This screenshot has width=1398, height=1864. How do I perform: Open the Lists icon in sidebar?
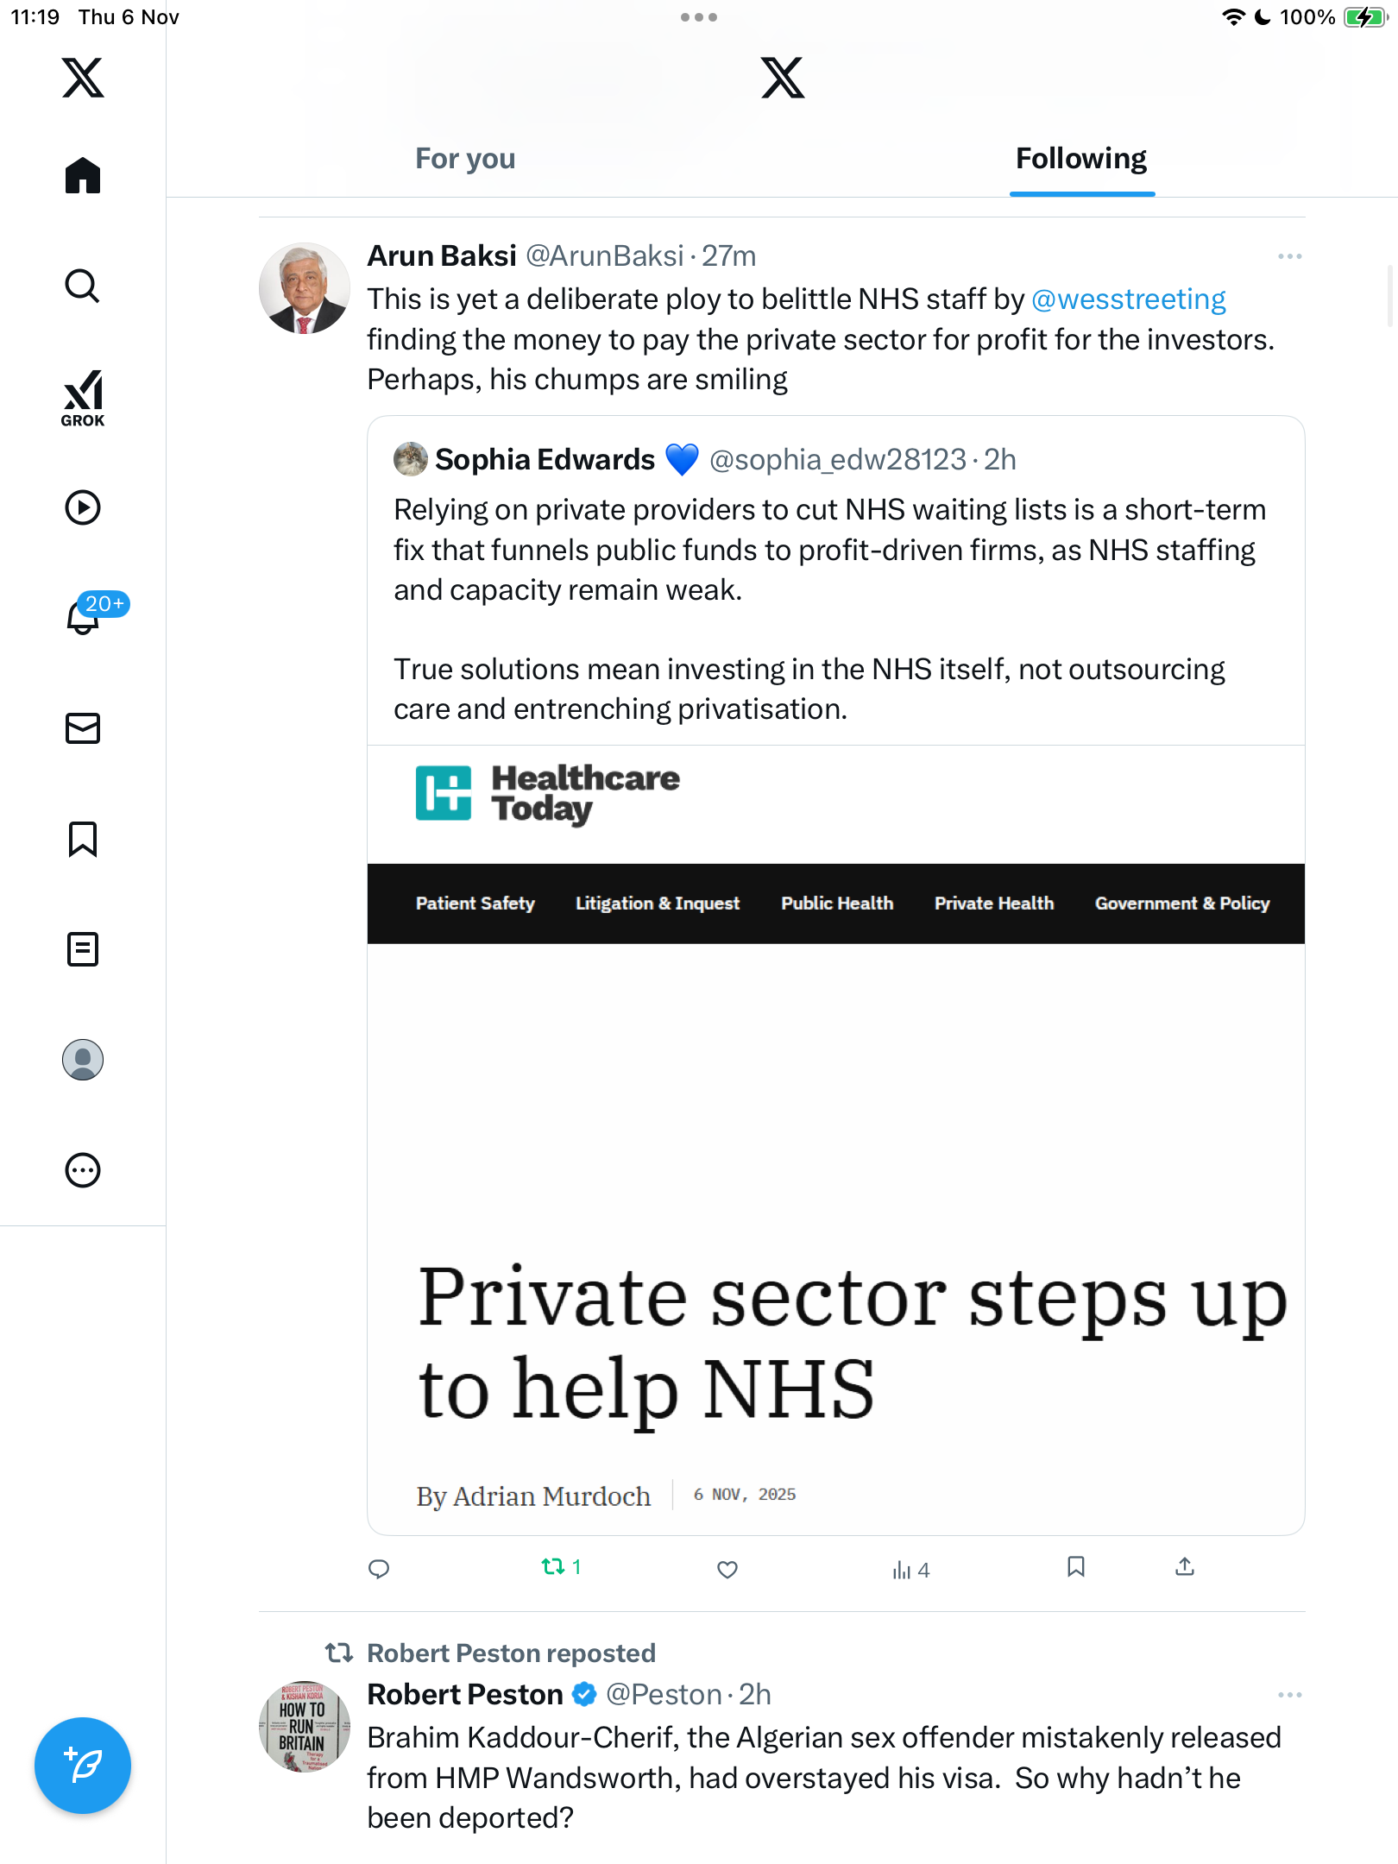[x=83, y=949]
